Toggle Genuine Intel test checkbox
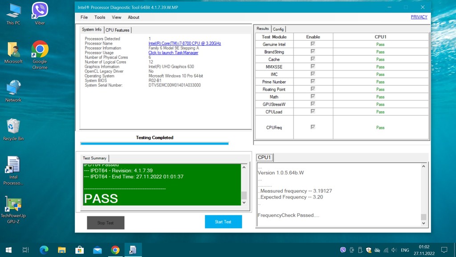The height and width of the screenshot is (257, 456). pos(313,44)
